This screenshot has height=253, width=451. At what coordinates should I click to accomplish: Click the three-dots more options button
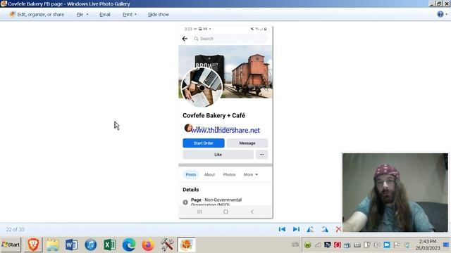(x=261, y=155)
